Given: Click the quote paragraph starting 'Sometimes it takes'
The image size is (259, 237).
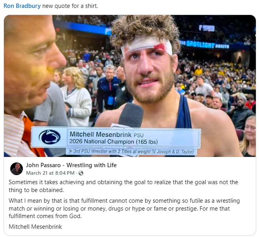Looking at the screenshot, I should 124,186.
